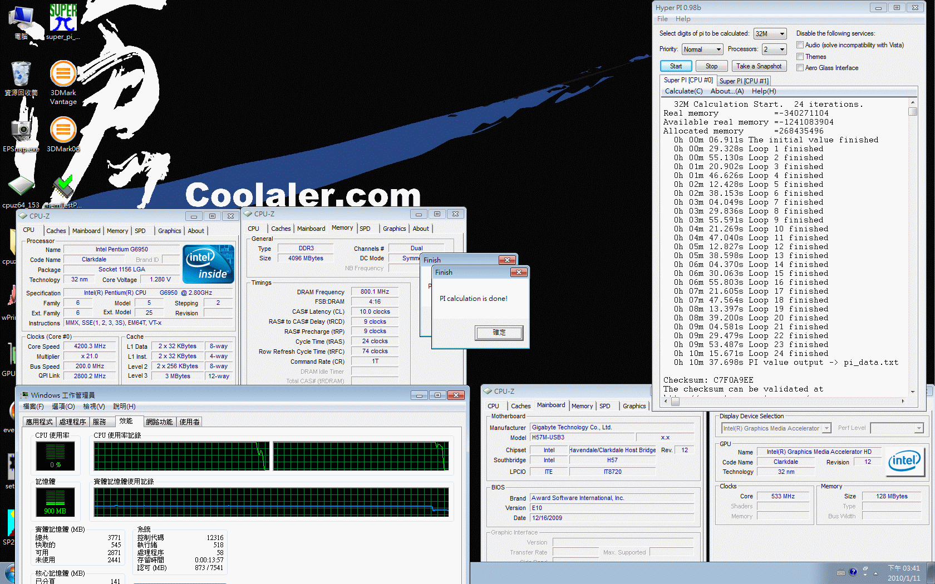The image size is (935, 584).
Task: Click the Start button in Hyper PI
Action: (x=676, y=66)
